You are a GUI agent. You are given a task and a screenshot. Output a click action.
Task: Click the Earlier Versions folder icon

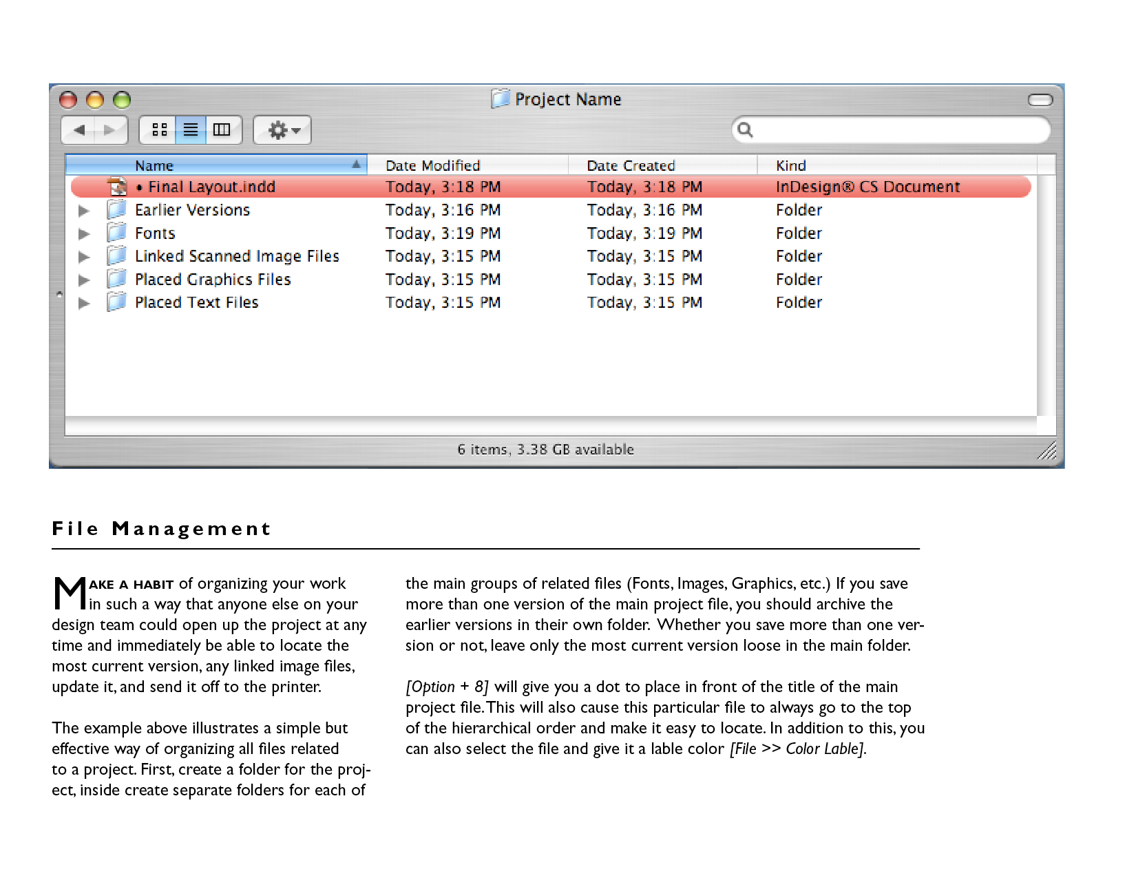pyautogui.click(x=117, y=209)
